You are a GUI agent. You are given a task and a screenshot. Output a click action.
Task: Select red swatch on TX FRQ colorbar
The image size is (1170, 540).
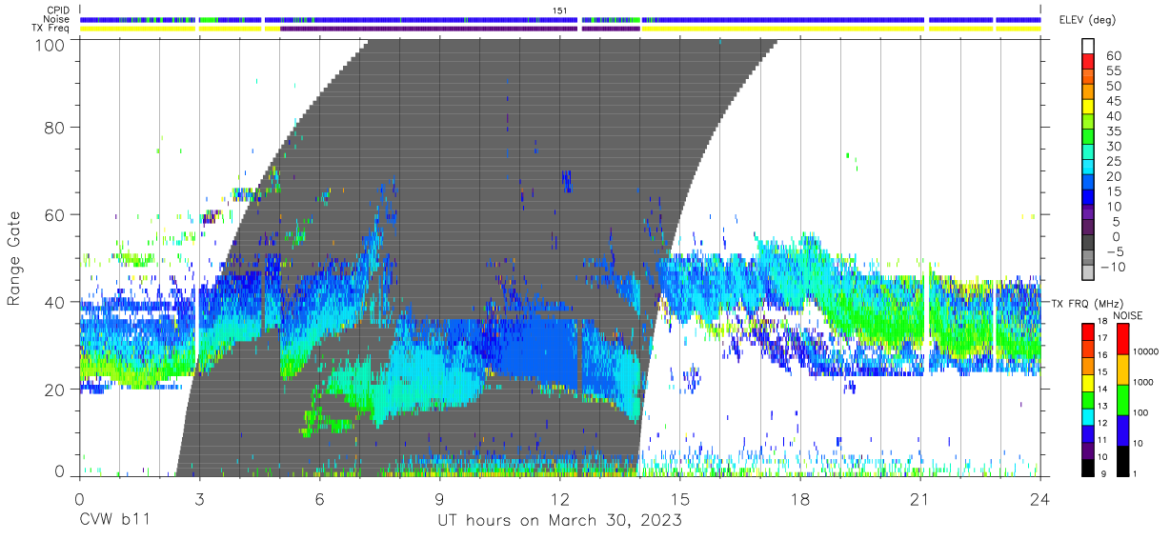[1086, 331]
